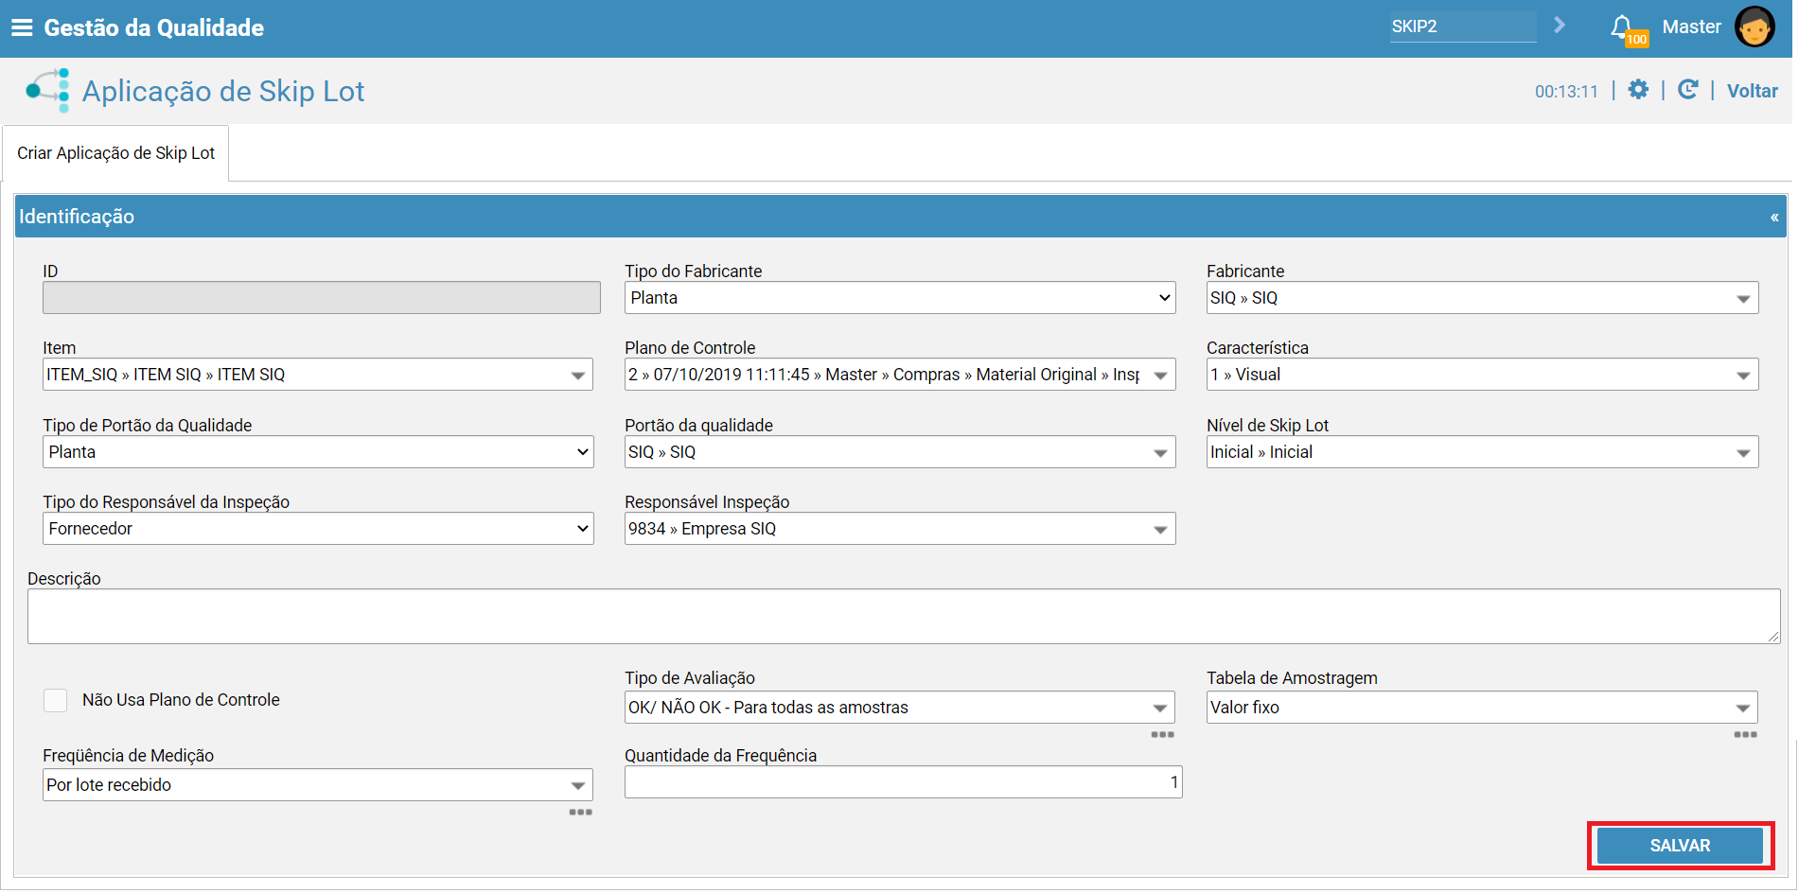Click the Voltar link

tap(1752, 91)
